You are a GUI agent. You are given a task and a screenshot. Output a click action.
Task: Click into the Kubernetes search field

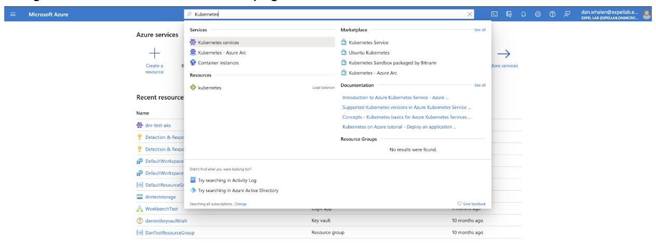tap(329, 15)
